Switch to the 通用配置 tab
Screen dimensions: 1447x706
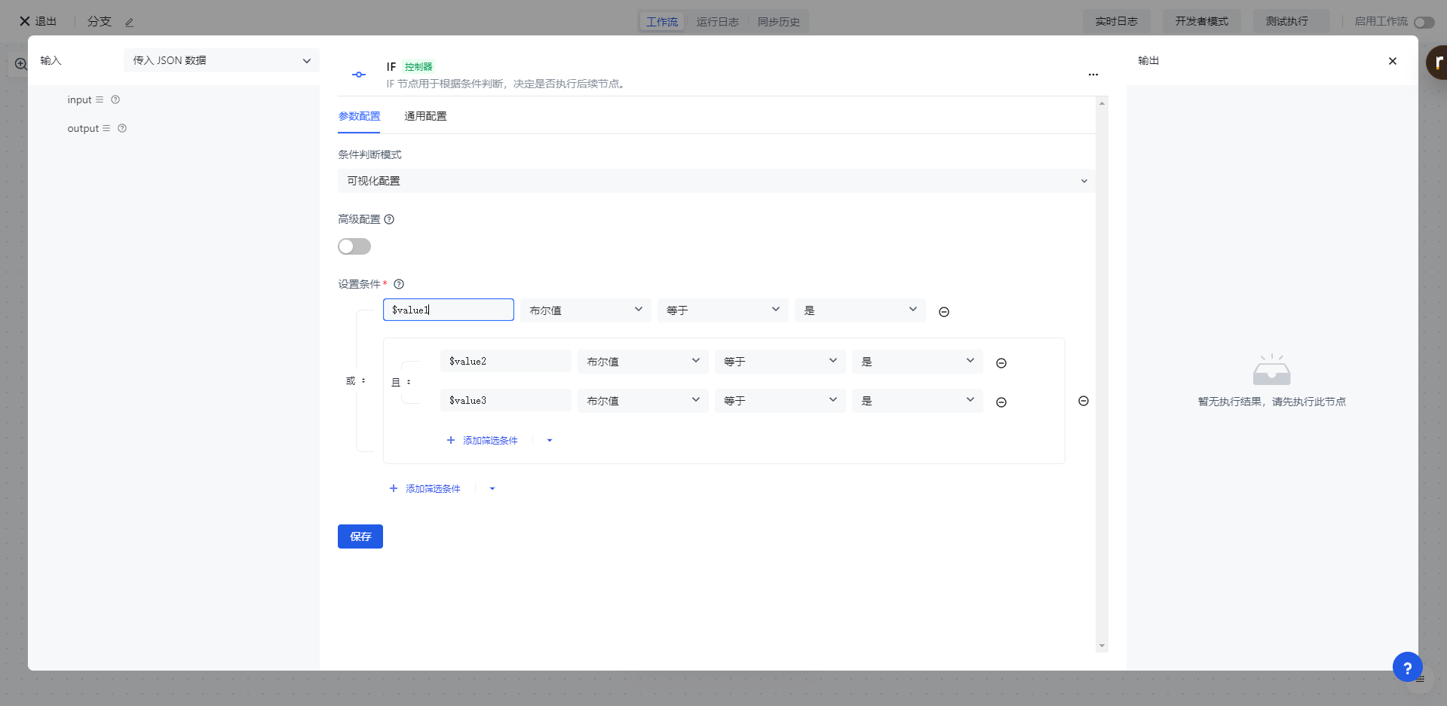[x=425, y=116]
